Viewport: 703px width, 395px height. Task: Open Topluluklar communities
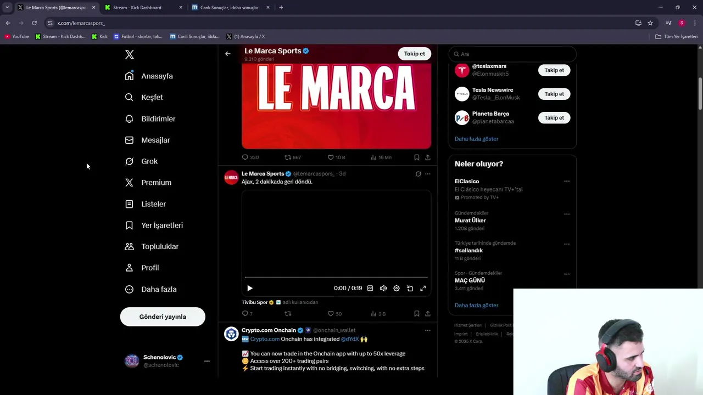(x=152, y=246)
